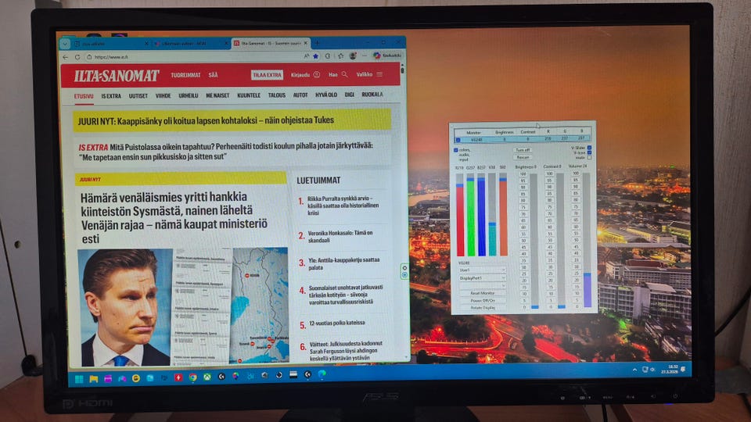Go to the URHEILU section

(189, 95)
